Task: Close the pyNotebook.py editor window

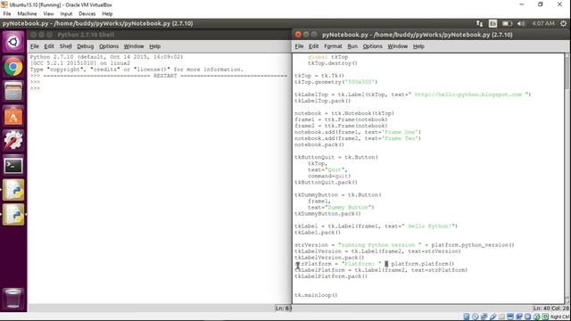Action: pyautogui.click(x=298, y=35)
